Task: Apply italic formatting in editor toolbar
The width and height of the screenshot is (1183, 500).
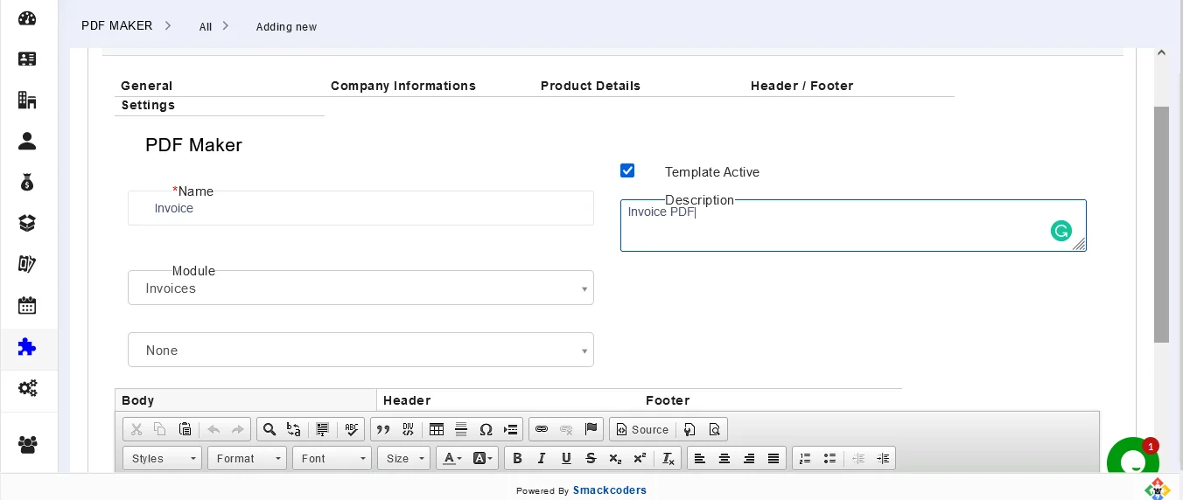Action: pos(542,458)
